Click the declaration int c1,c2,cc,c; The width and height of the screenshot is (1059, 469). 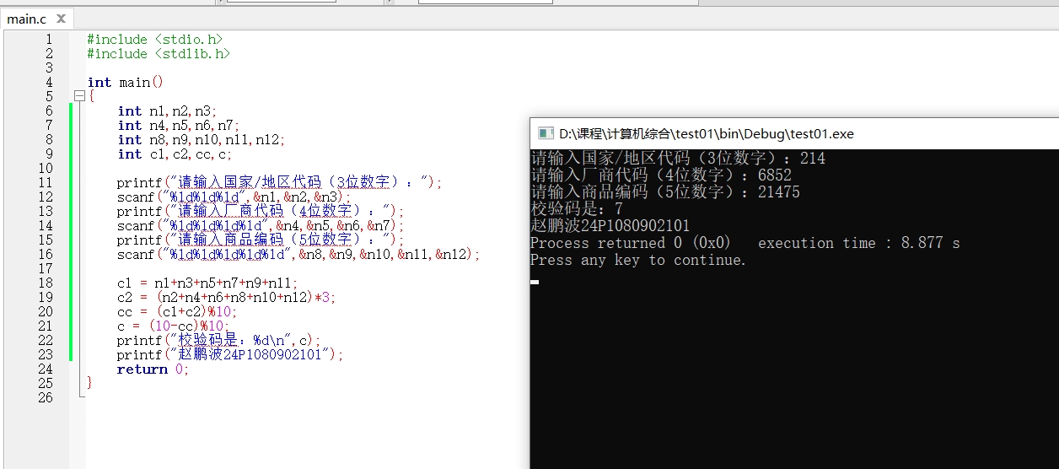click(x=175, y=154)
